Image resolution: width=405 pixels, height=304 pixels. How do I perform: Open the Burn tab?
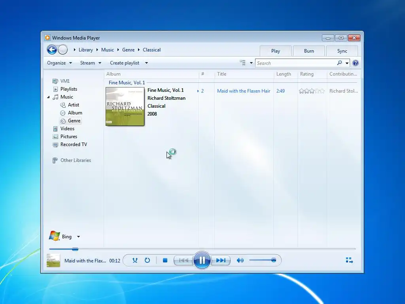pyautogui.click(x=309, y=51)
